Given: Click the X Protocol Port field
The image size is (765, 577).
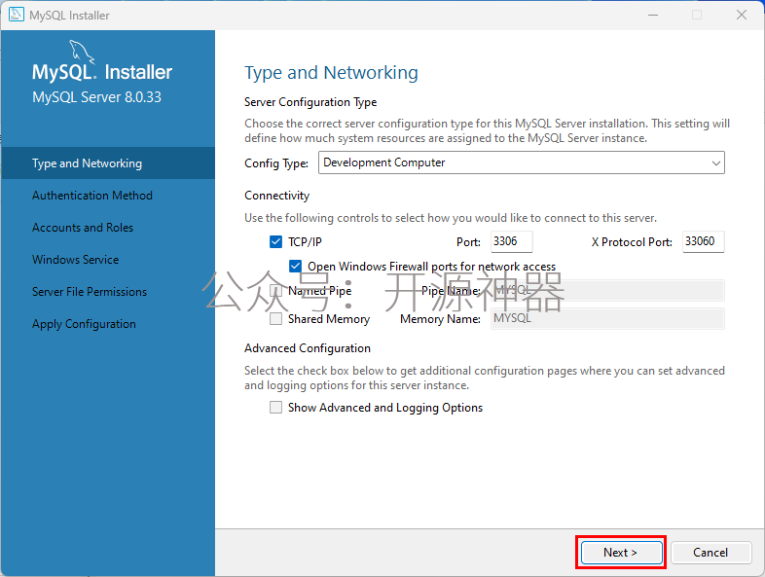Looking at the screenshot, I should click(x=703, y=241).
